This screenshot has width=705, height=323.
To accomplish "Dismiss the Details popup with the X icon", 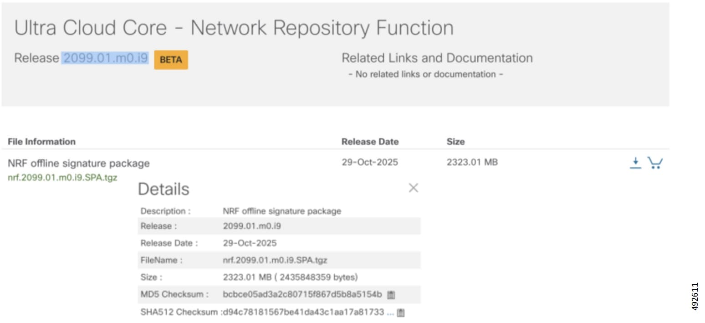I will click(x=413, y=188).
